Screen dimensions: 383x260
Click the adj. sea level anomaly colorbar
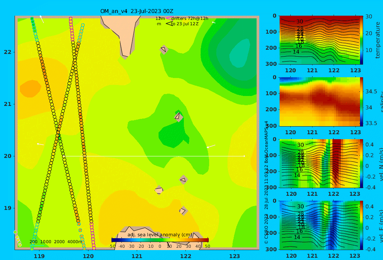pos(160,240)
